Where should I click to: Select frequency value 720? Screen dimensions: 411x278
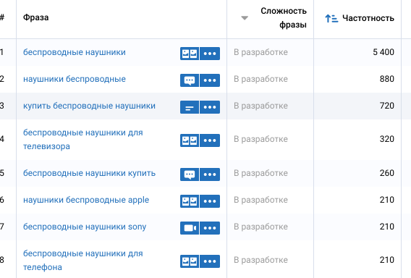point(387,106)
